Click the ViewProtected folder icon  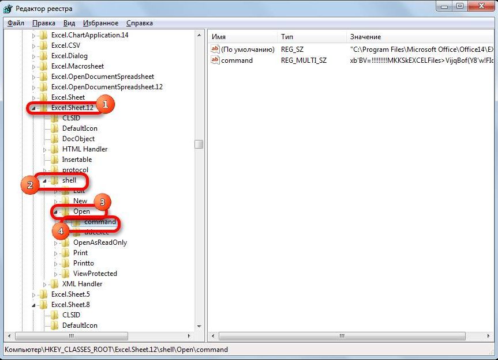[x=66, y=274]
